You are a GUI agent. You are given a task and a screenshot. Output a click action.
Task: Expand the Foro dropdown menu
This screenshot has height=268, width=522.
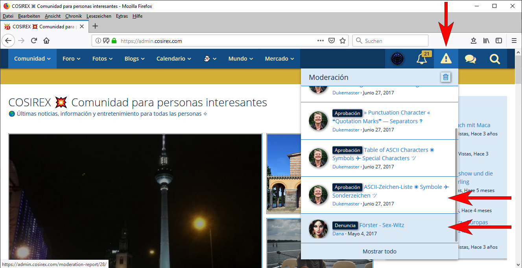point(71,59)
